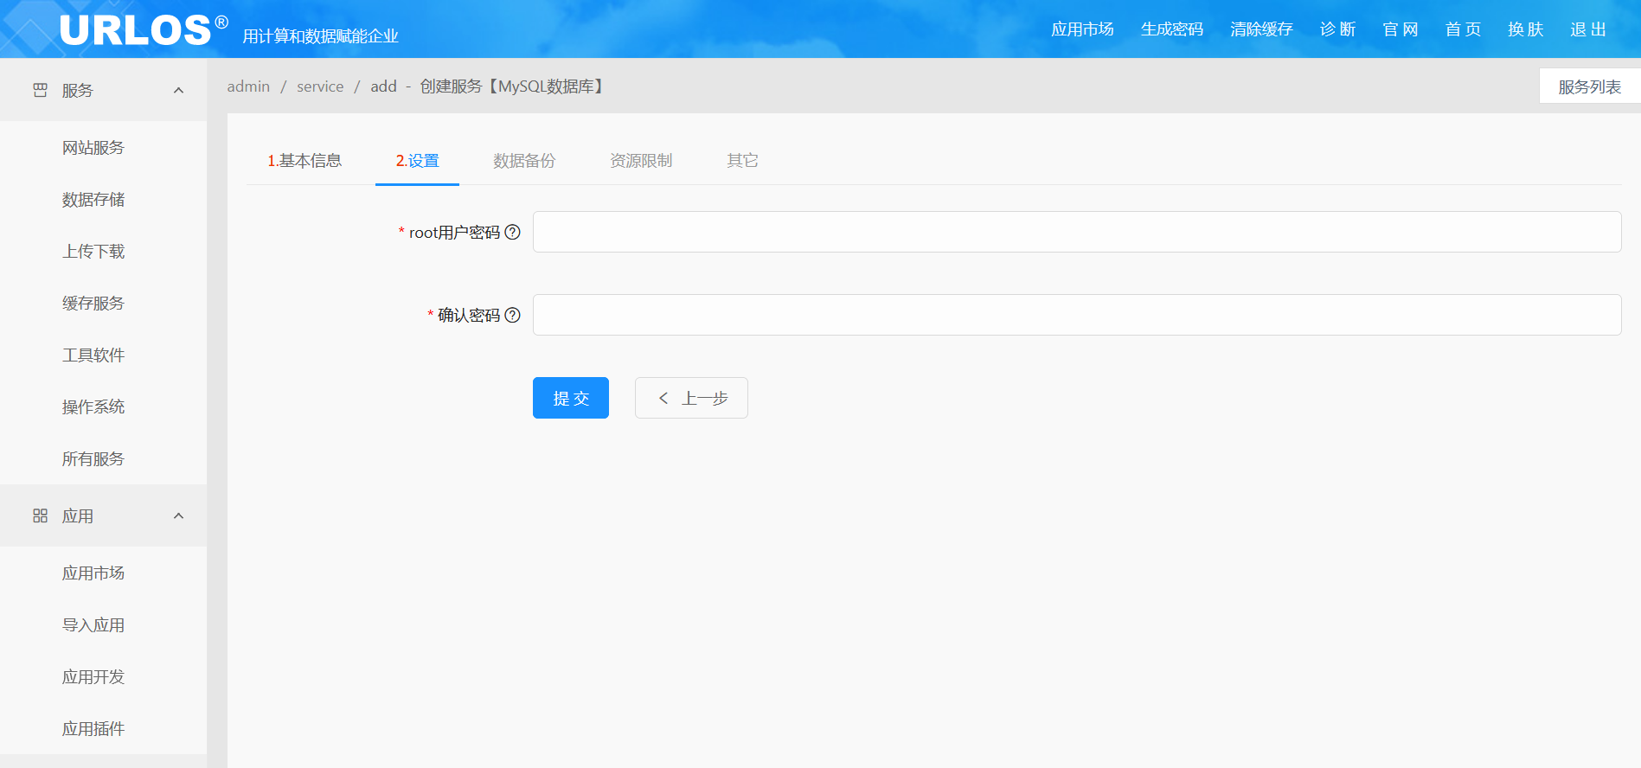Open the 其它 tab
Screen dimensions: 1641x768
coord(742,161)
